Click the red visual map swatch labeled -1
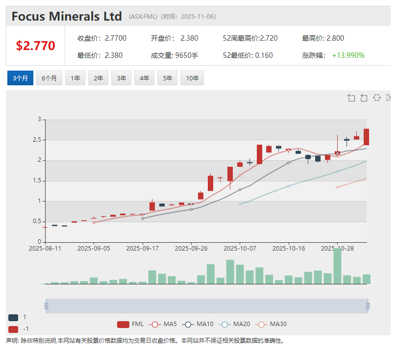Image resolution: width=397 pixels, height=354 pixels. coord(13,329)
